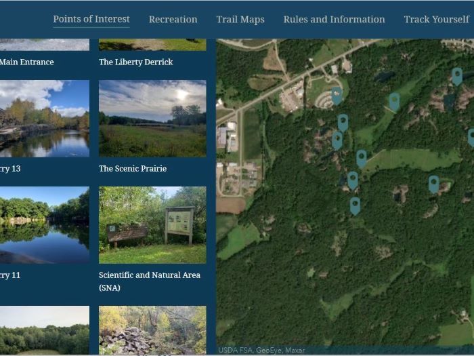474x356 pixels.
Task: Select the Track Yourself tab
Action: coord(437,20)
